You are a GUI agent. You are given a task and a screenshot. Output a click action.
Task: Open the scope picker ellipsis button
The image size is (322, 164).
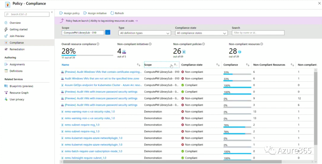click(108, 33)
